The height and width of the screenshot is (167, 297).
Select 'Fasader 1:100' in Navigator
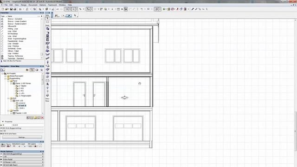21,113
